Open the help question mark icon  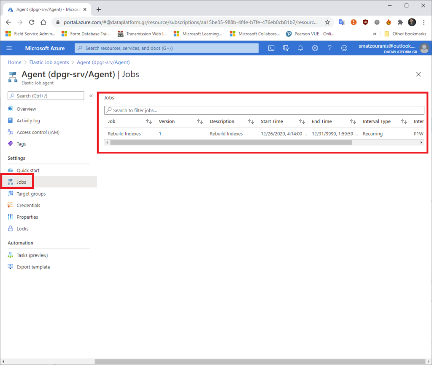(329, 48)
